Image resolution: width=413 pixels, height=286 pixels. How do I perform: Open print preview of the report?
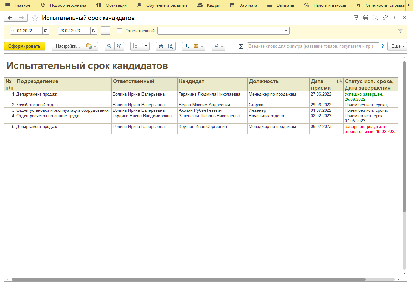(171, 46)
